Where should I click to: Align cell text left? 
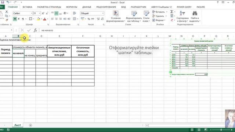52,19
